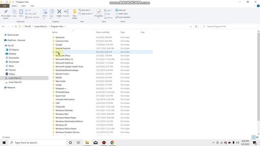Select Quick access in navigation pane

13,35
